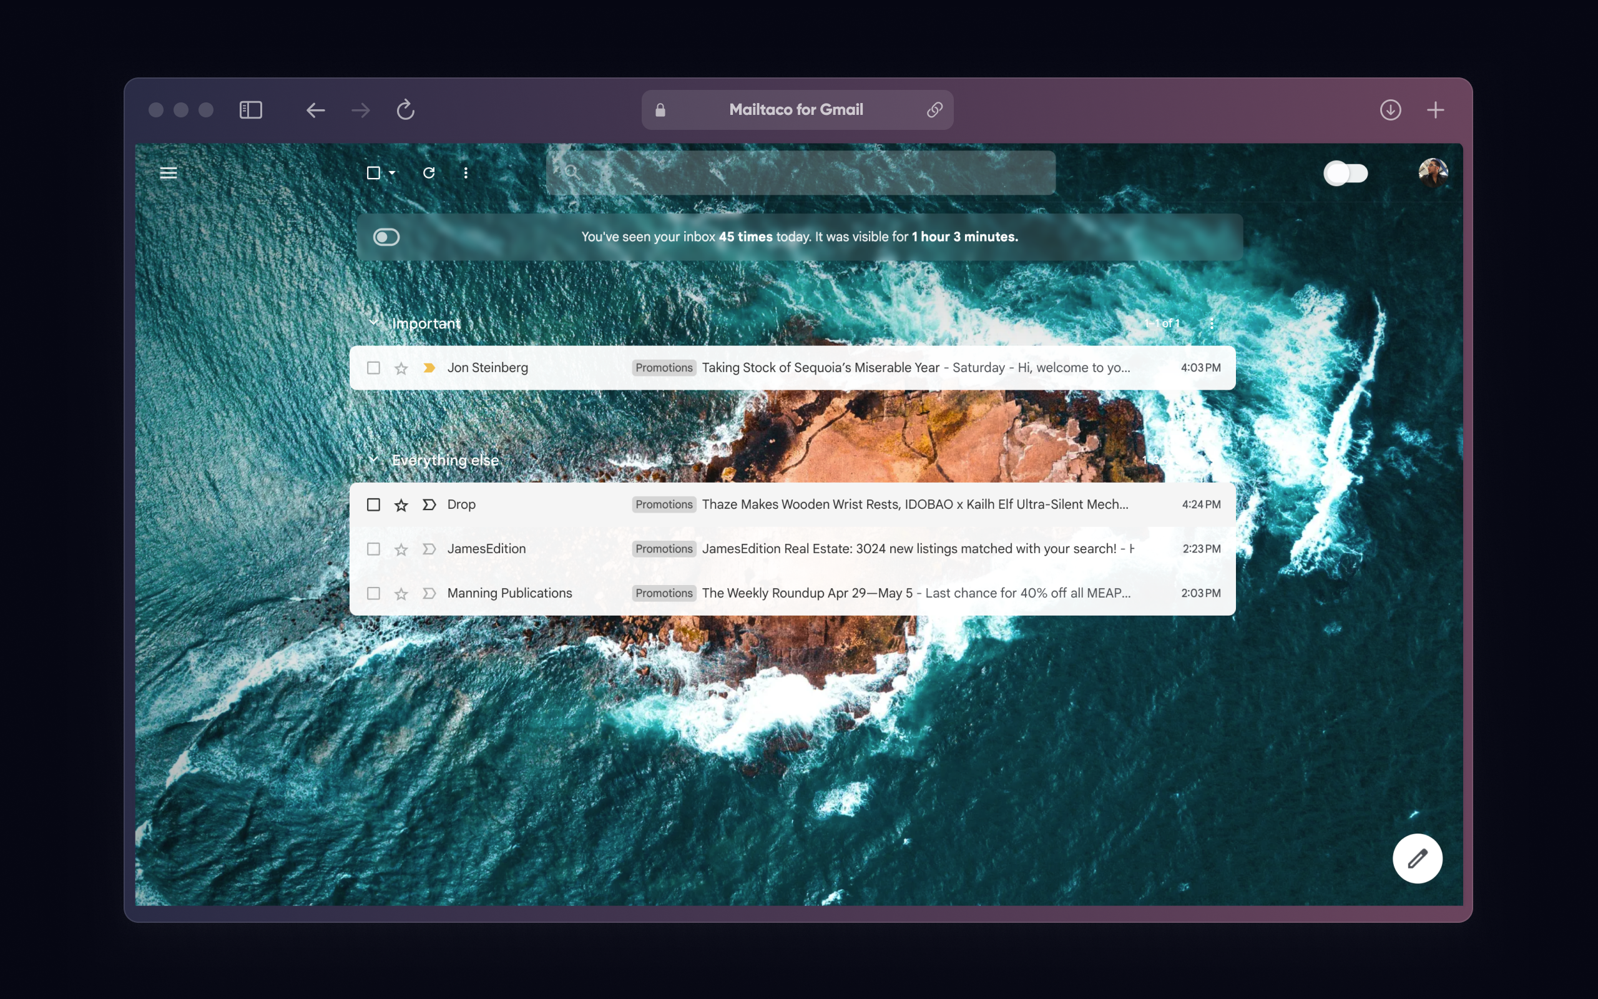The image size is (1598, 999).
Task: Star the Drop email
Action: pos(401,503)
